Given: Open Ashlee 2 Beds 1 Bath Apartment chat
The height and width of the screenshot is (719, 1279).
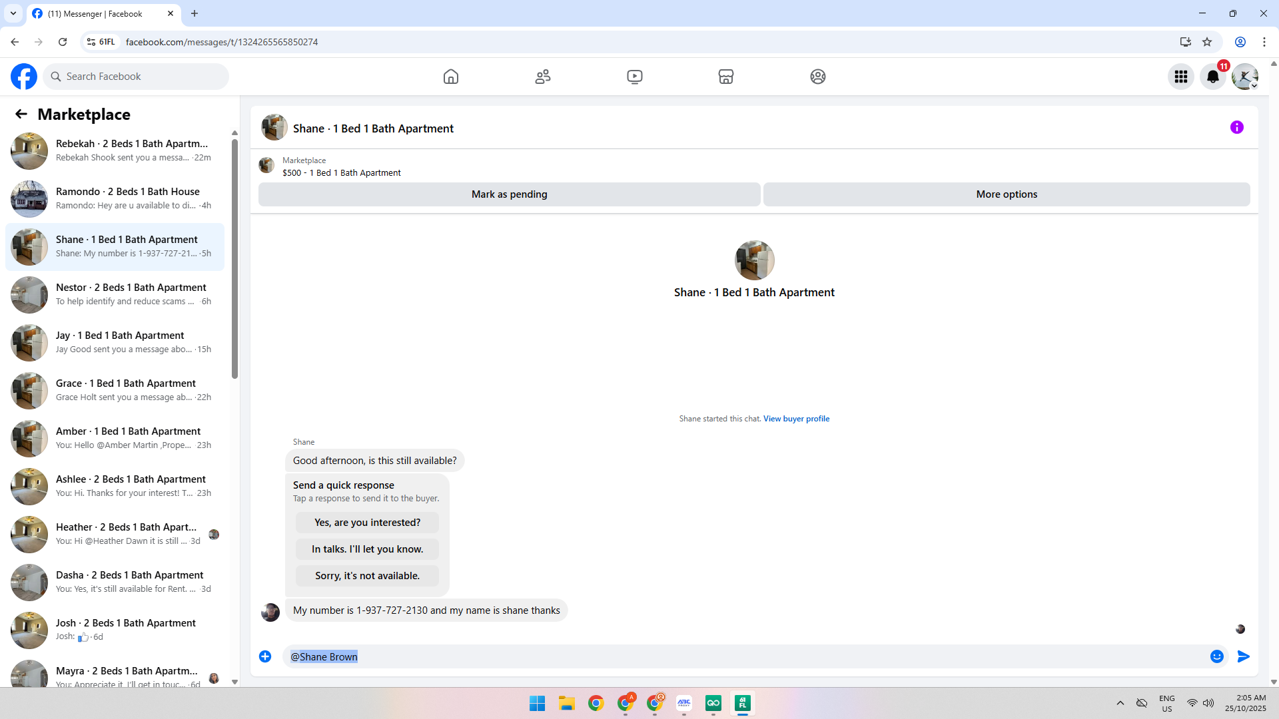Looking at the screenshot, I should point(115,487).
